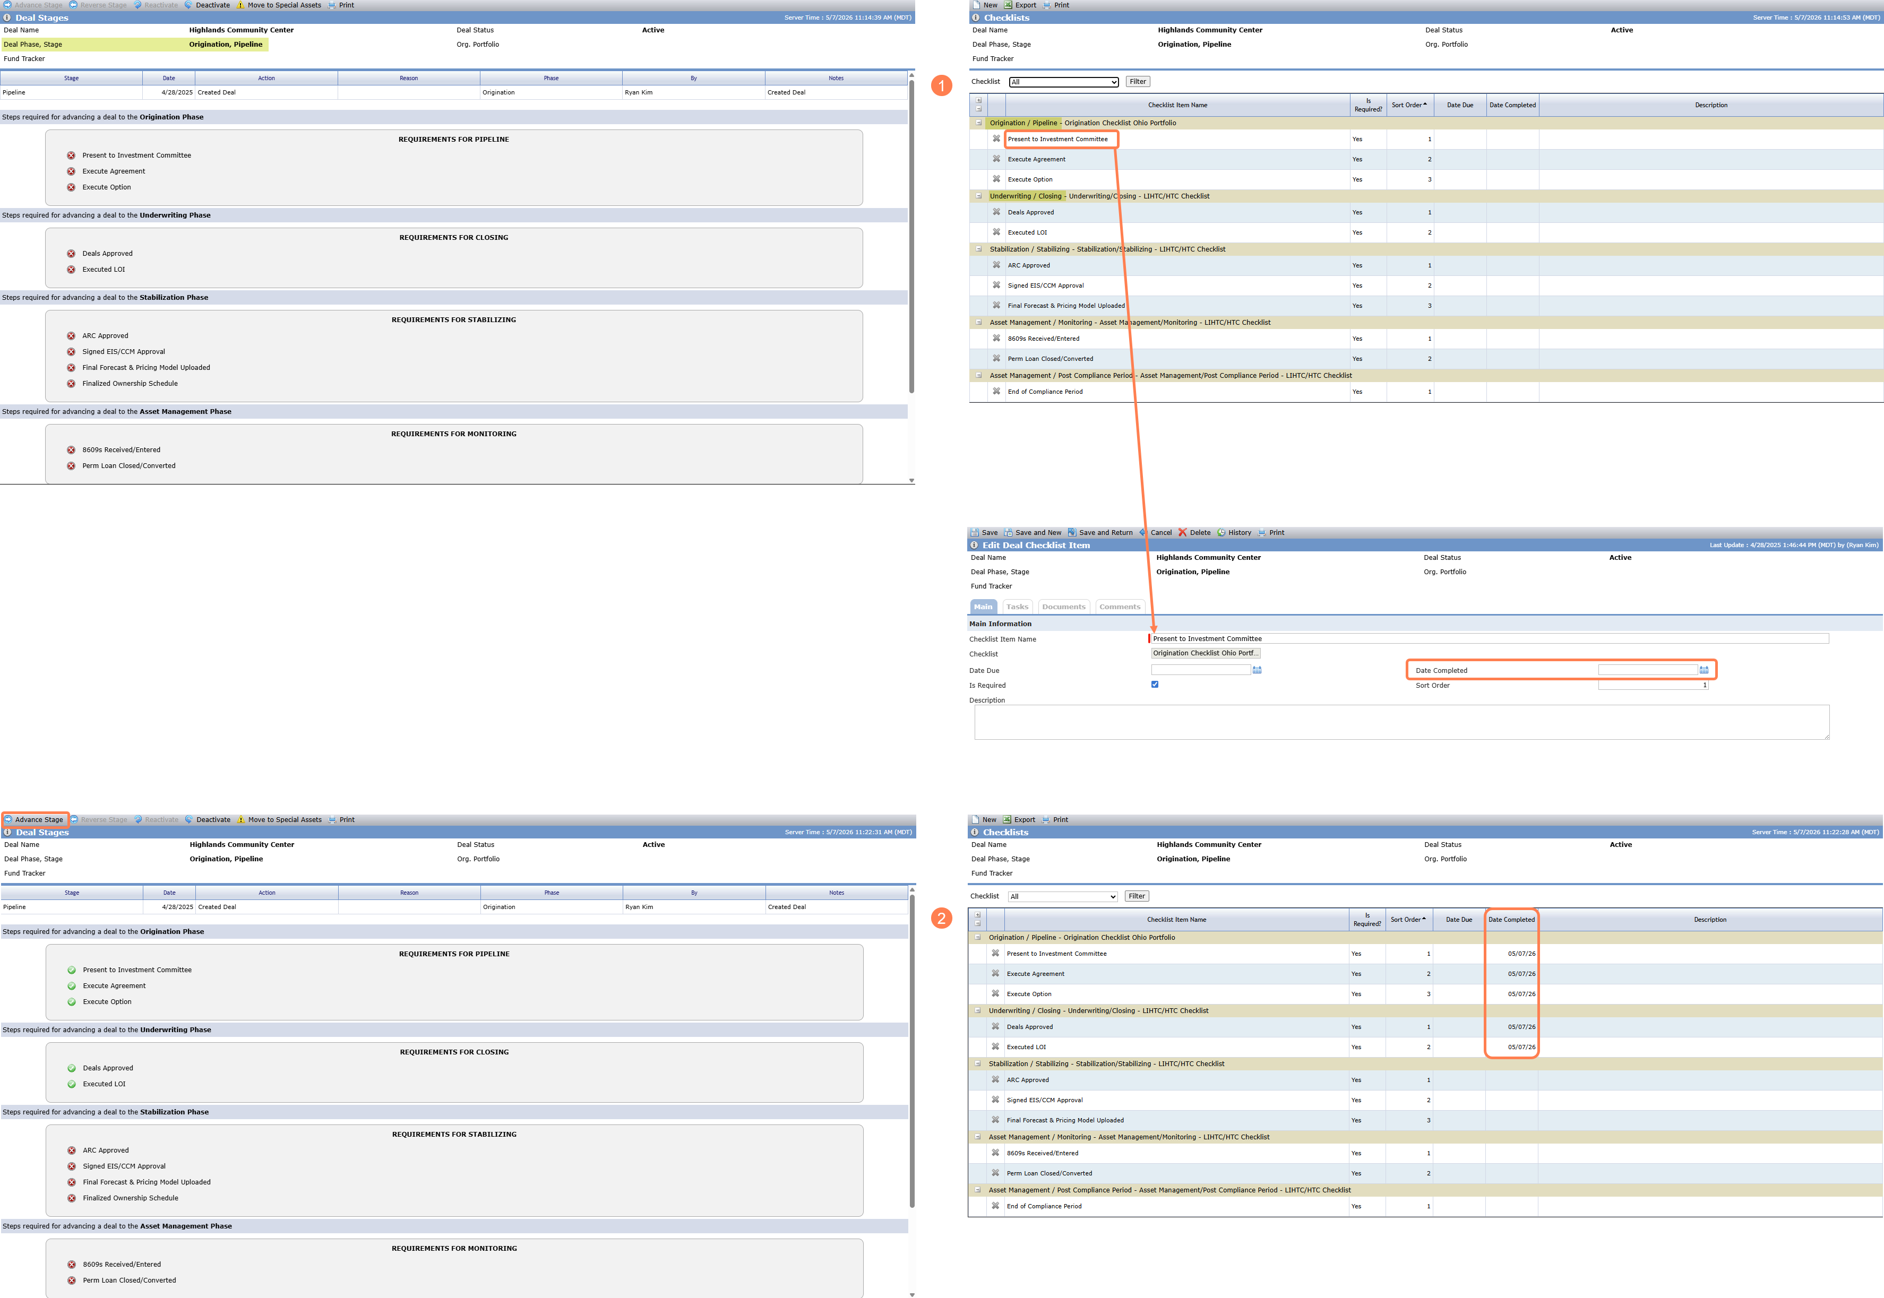Click red X beside Execute Agreement requirement
The height and width of the screenshot is (1298, 1884).
(x=71, y=171)
